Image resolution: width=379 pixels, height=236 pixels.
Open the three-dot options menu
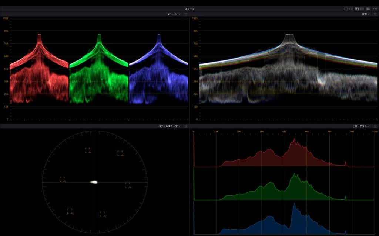tap(375, 9)
